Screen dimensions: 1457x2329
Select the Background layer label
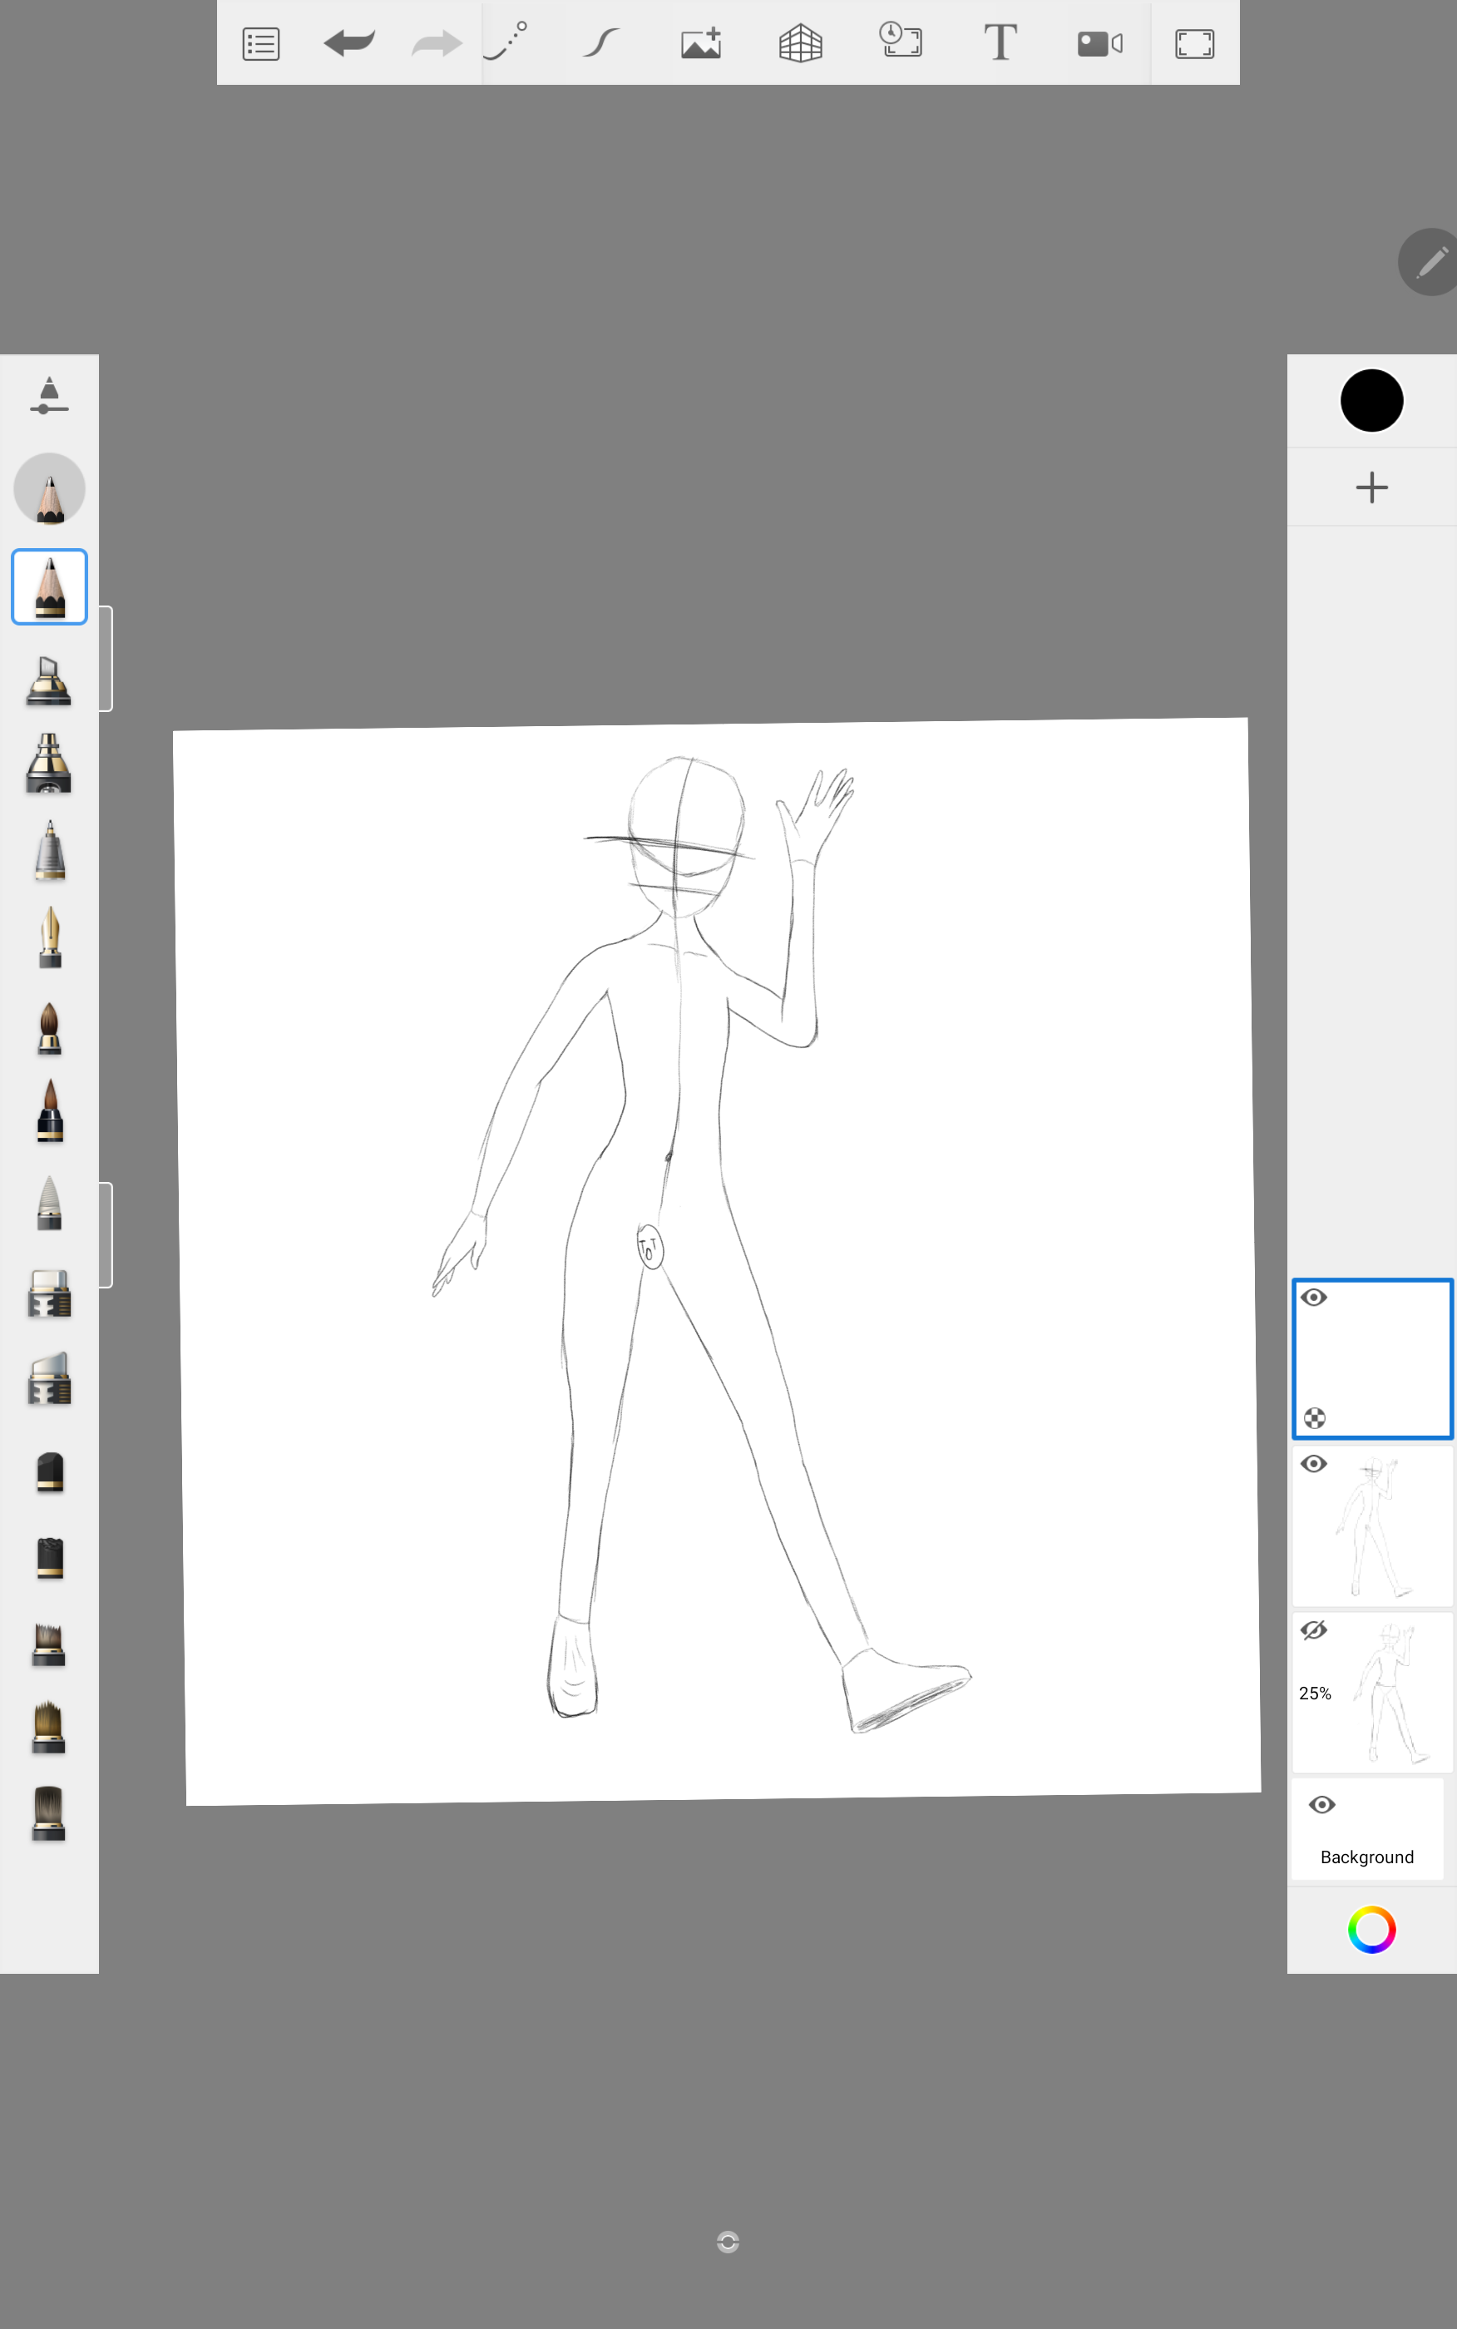click(x=1366, y=1858)
